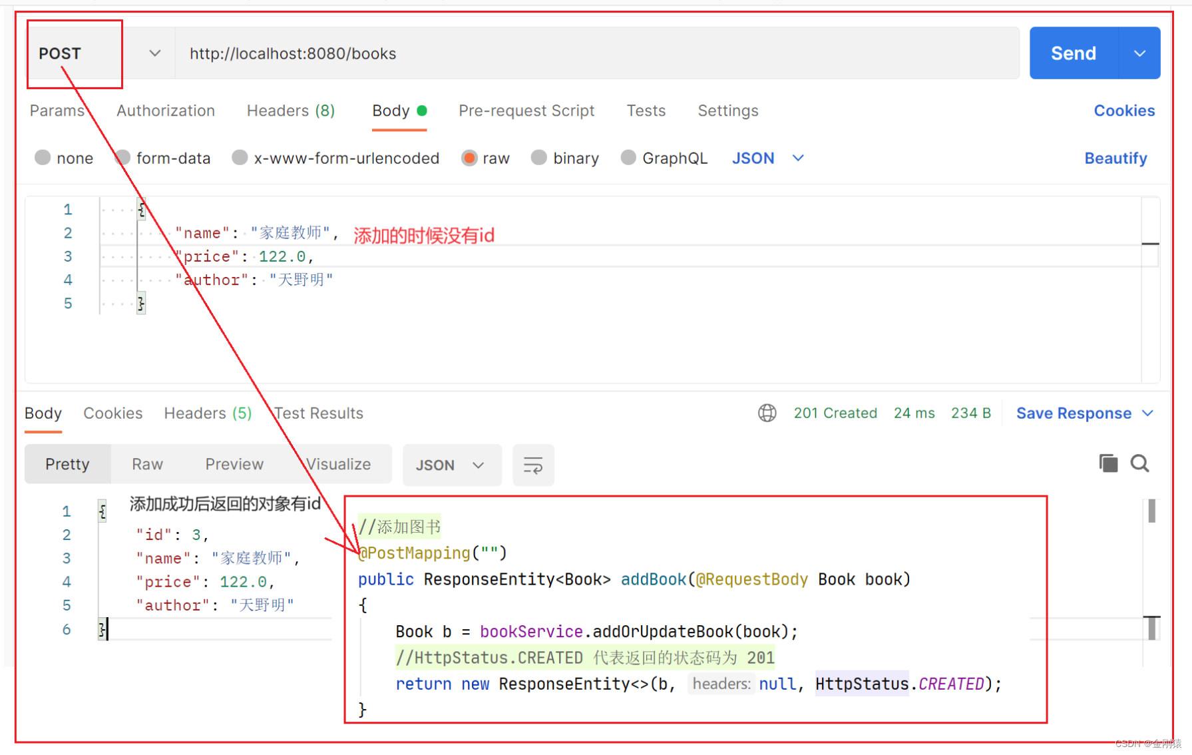Toggle the wrap lines icon
Screen dimensions: 1192x755
[533, 465]
